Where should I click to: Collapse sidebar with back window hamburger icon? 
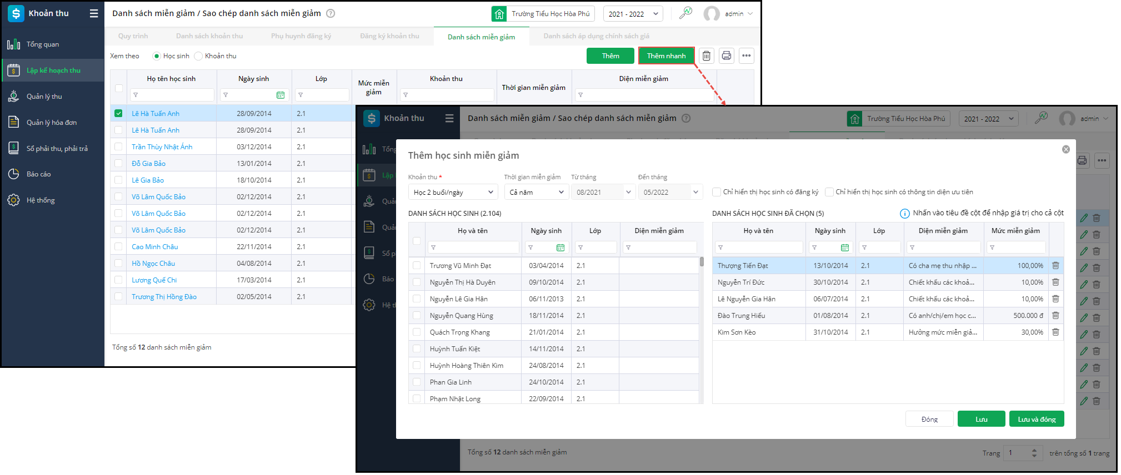94,13
